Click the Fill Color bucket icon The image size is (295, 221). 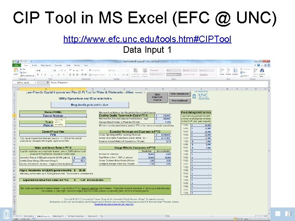pos(59,74)
